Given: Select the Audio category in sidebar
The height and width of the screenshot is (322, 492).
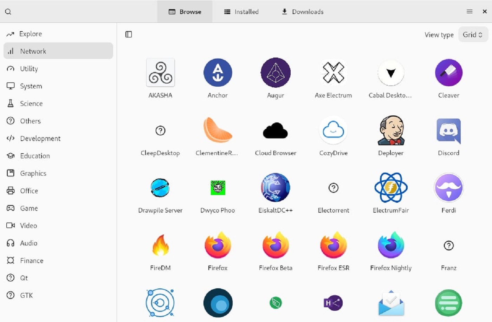Looking at the screenshot, I should [29, 243].
